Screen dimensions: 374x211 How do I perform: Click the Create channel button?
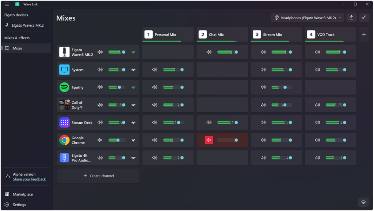(x=98, y=176)
